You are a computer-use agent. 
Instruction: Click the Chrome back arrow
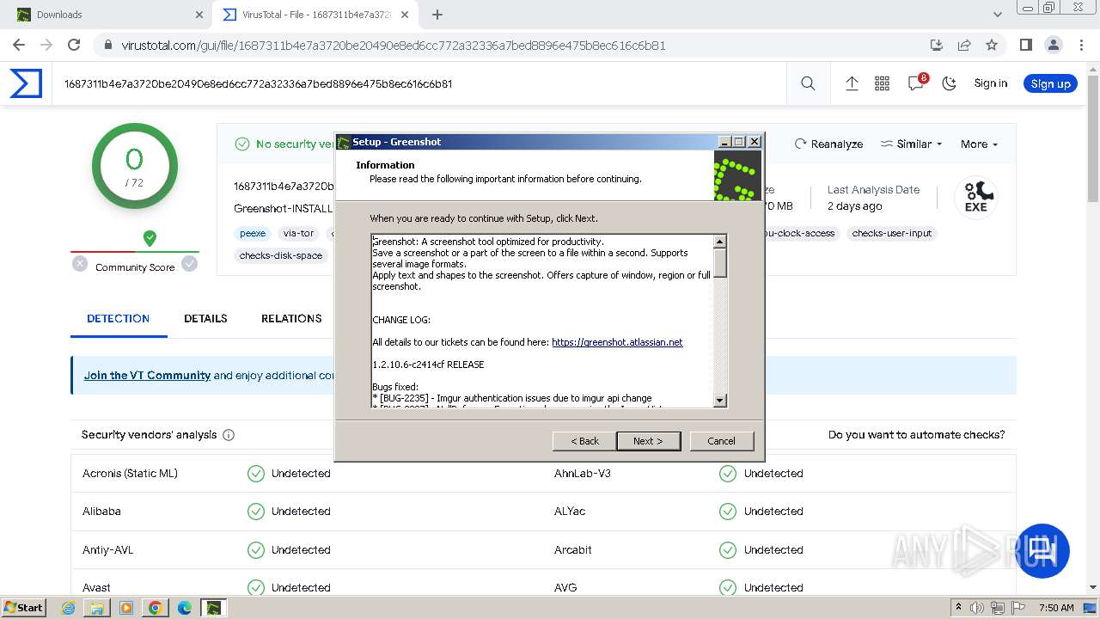coord(19,46)
